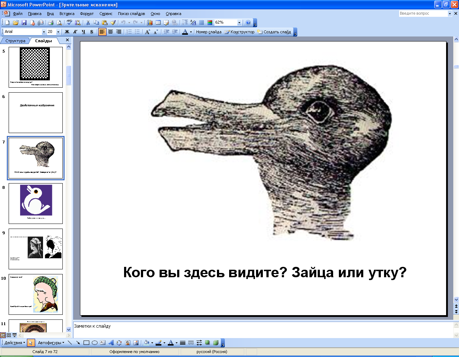Open PowerPoint Help (question mark icon)
This screenshot has width=459, height=357.
tap(248, 23)
